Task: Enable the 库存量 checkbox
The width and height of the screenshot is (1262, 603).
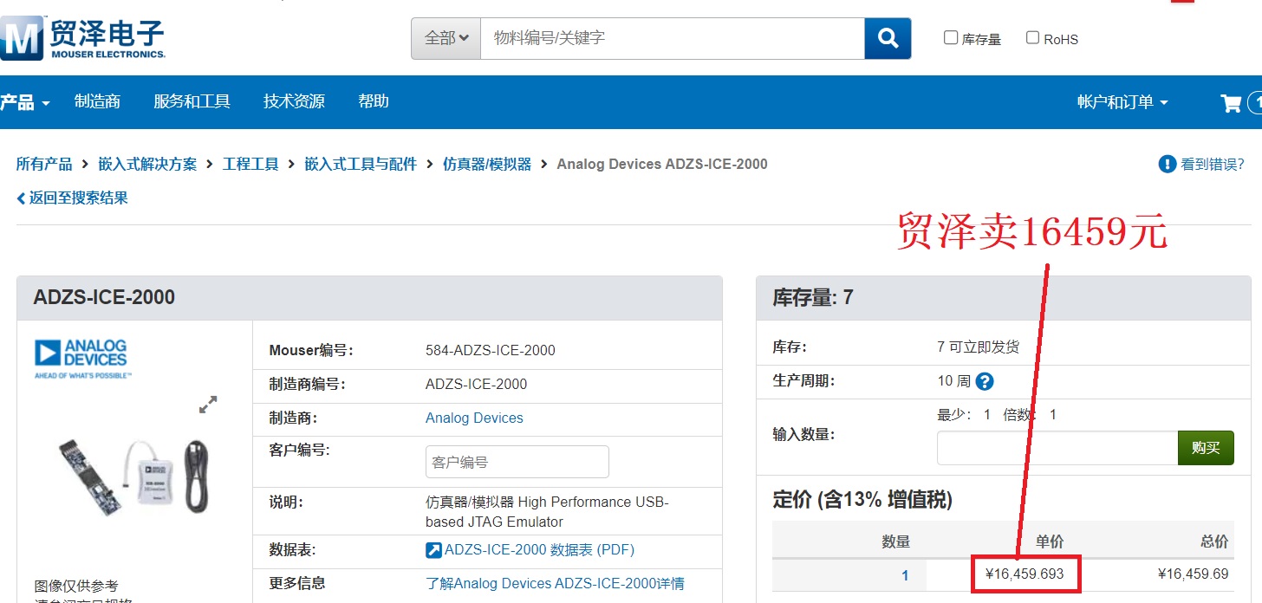Action: point(951,37)
